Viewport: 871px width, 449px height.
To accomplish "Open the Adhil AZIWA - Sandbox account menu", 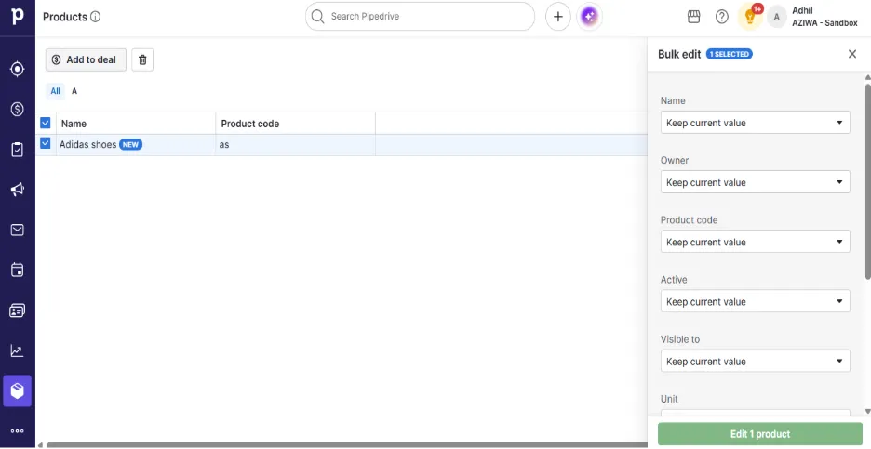I will 824,17.
